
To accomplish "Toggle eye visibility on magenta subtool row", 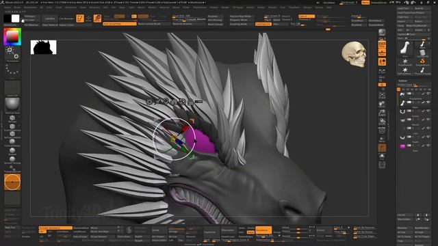I will pyautogui.click(x=428, y=146).
